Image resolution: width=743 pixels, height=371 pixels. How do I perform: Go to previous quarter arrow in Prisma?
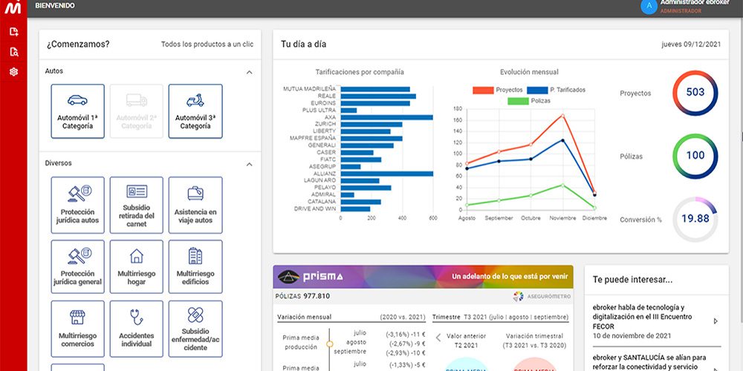438,338
